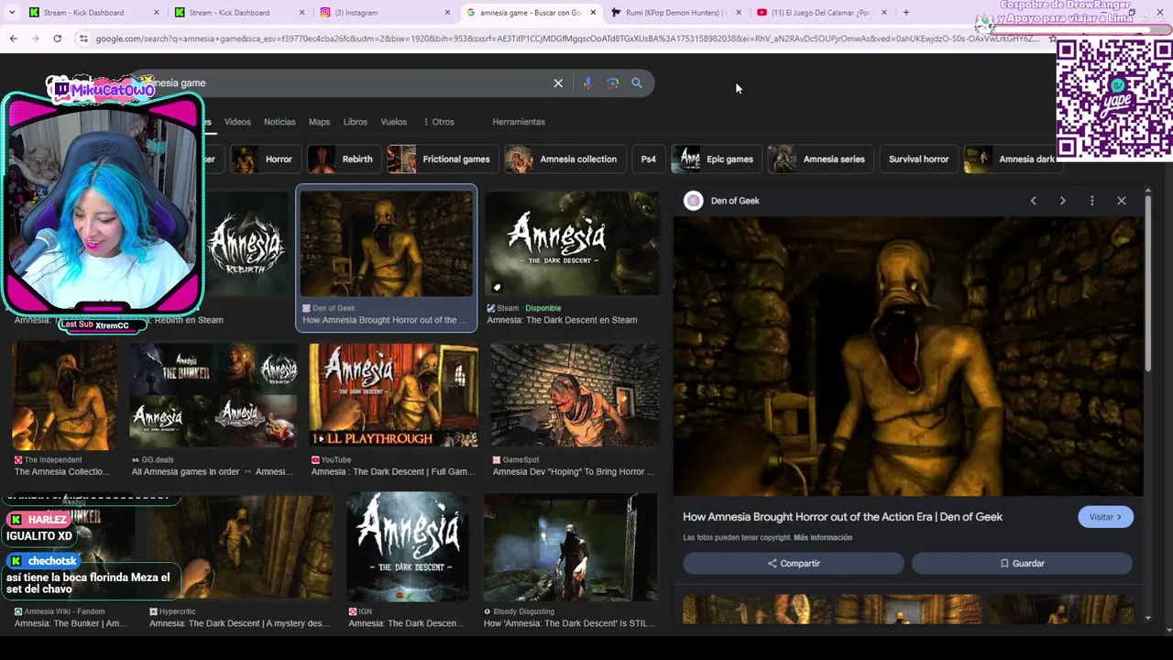The width and height of the screenshot is (1173, 660).
Task: Open The Independent Amnesia Collection thumbnail
Action: pyautogui.click(x=65, y=396)
